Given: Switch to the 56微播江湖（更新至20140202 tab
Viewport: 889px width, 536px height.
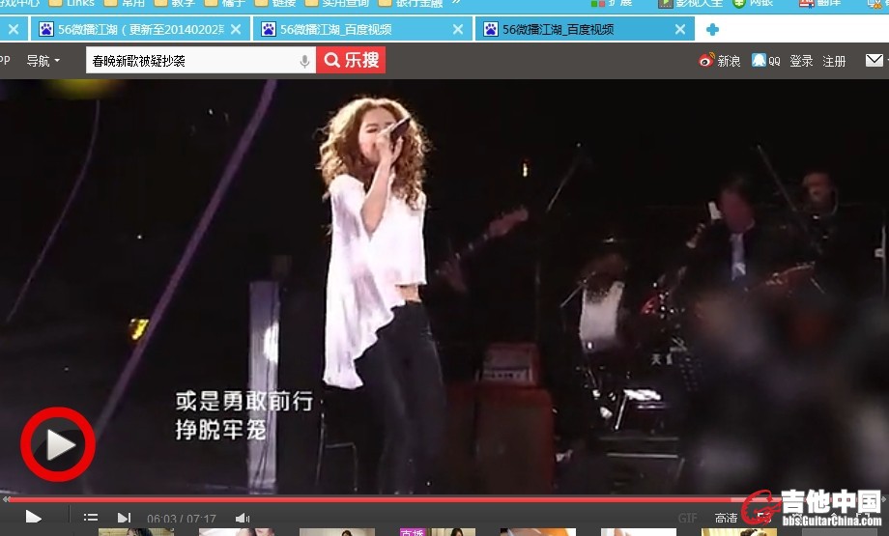Looking at the screenshot, I should pos(130,29).
